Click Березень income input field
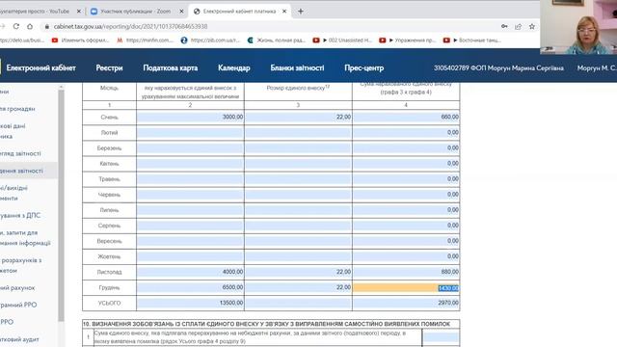Screen dimensions: 617x347 pos(190,147)
